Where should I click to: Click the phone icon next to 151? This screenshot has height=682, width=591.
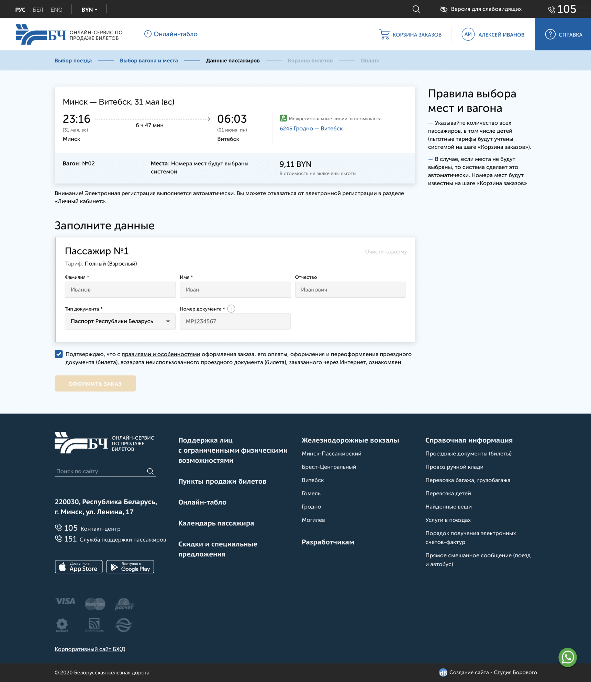coord(58,538)
